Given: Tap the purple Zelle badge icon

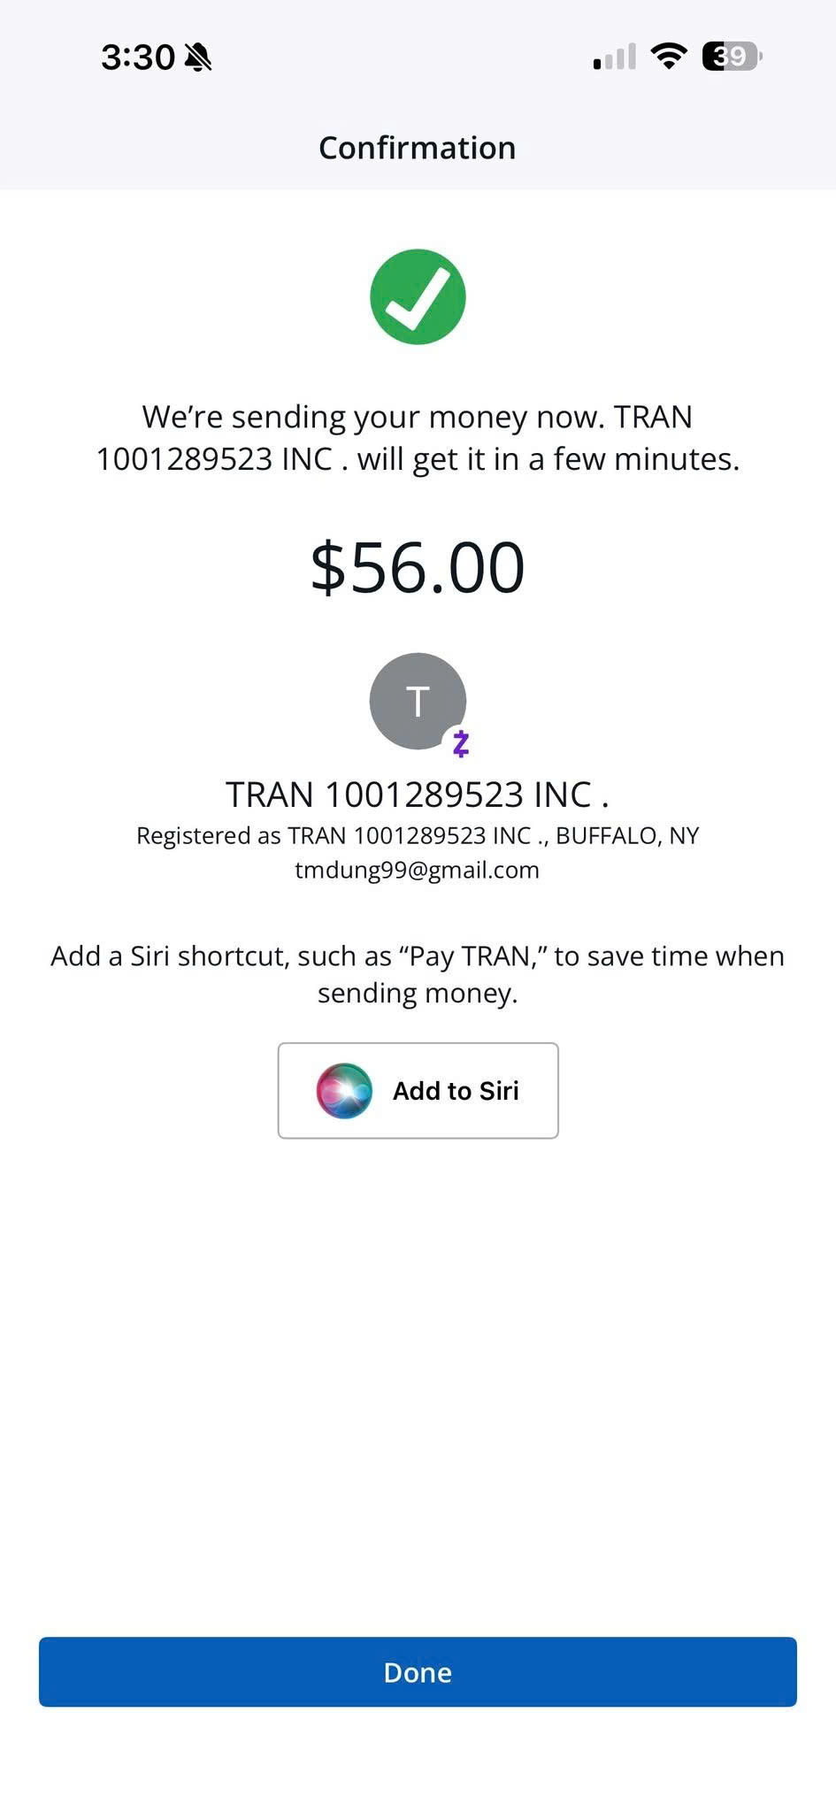Looking at the screenshot, I should [x=461, y=744].
